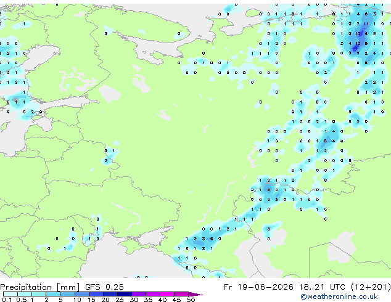The image size is (391, 302).
Task: Click the legend label '25'
Action: point(120,300)
